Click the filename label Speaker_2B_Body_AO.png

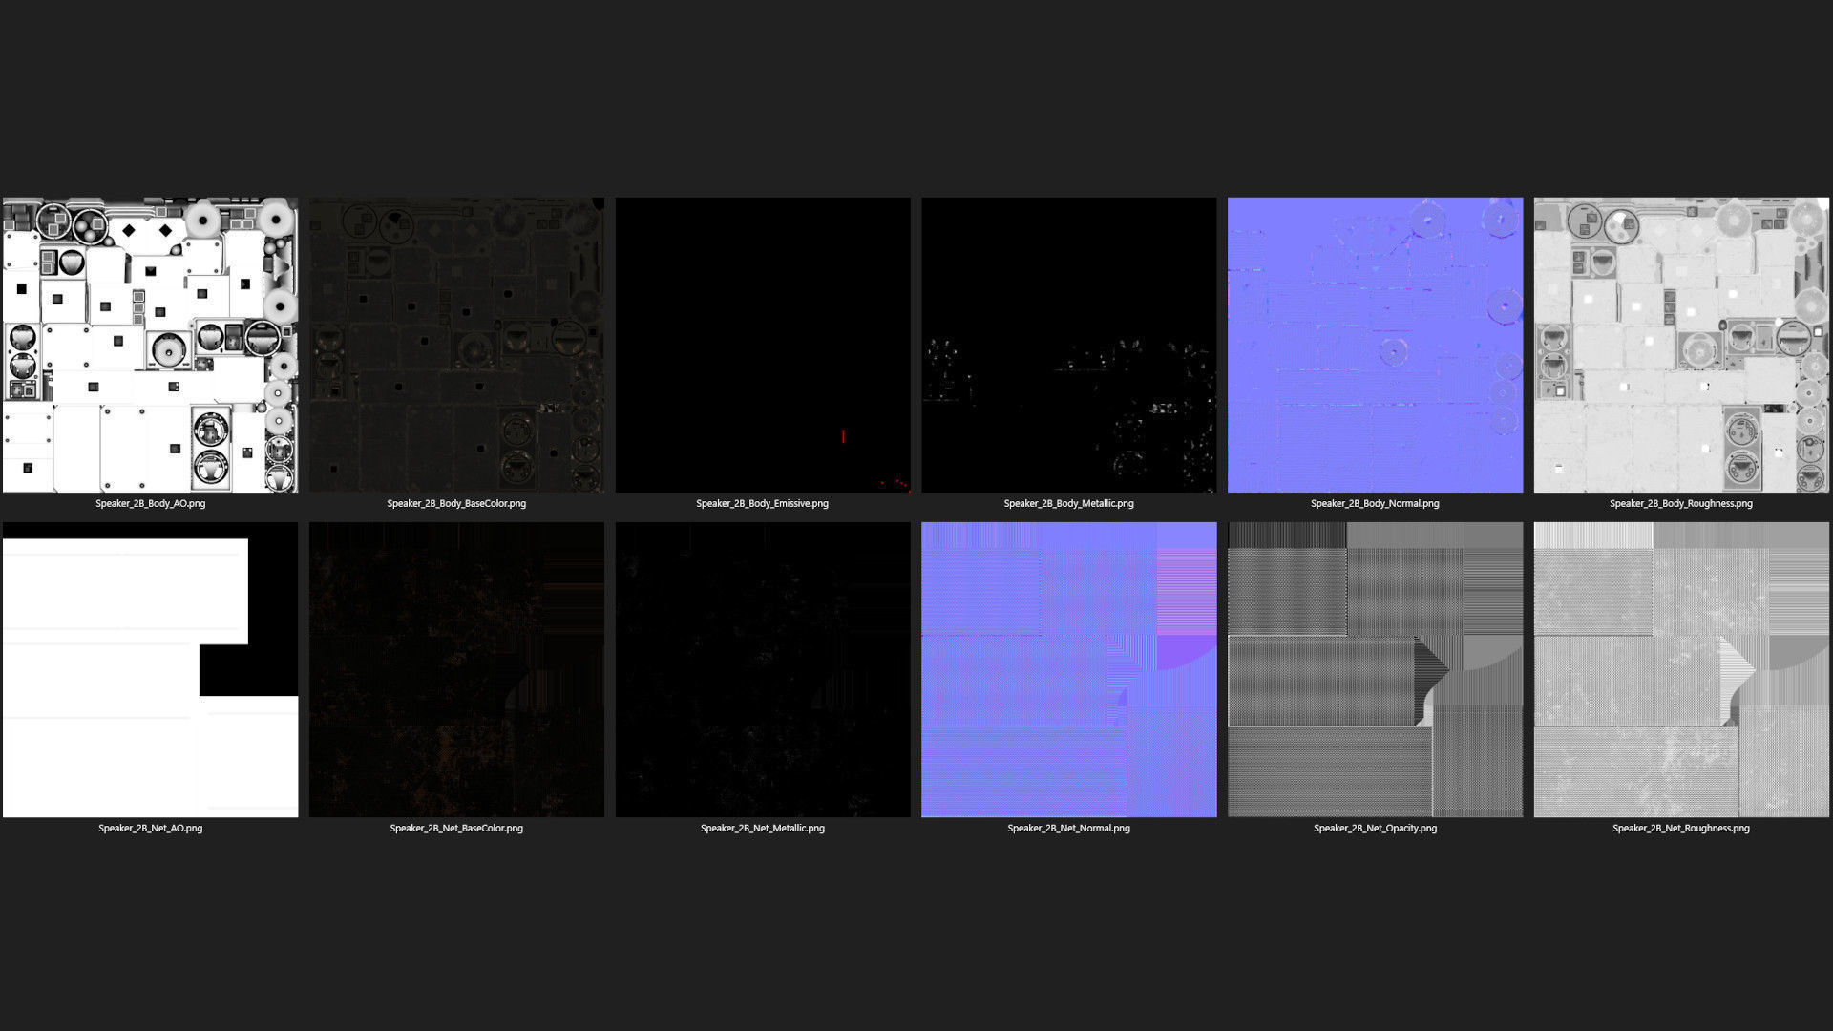pos(150,503)
